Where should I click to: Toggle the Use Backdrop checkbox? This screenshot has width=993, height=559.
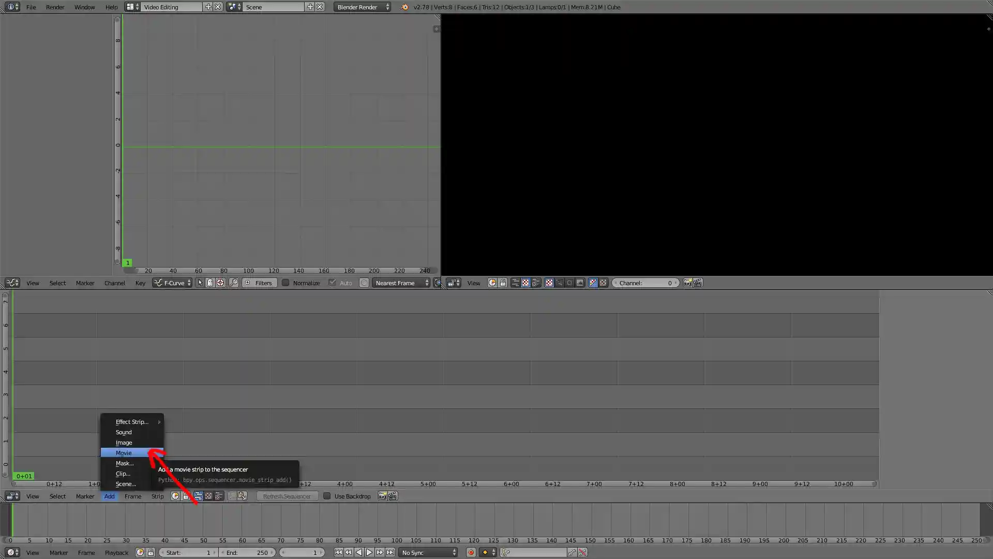(x=327, y=496)
